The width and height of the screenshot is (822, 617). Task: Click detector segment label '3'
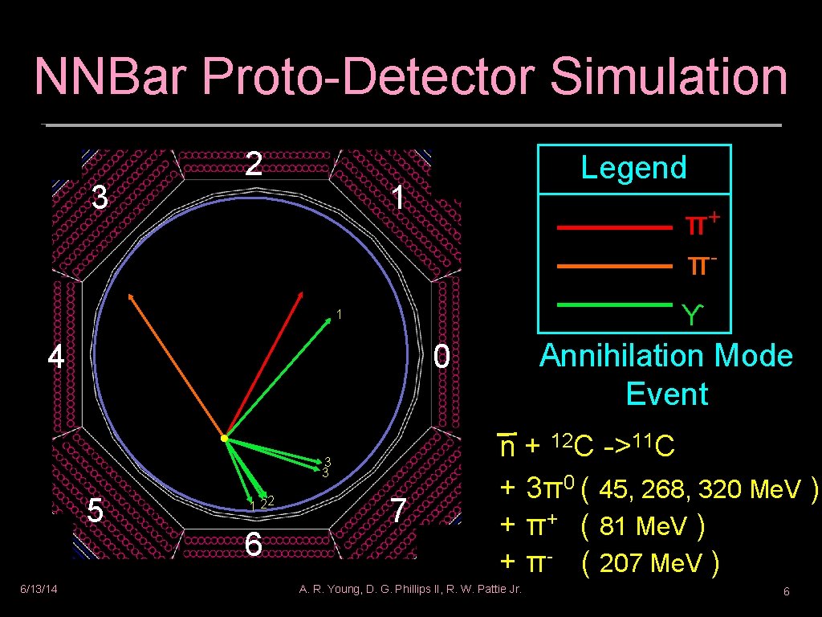click(100, 198)
